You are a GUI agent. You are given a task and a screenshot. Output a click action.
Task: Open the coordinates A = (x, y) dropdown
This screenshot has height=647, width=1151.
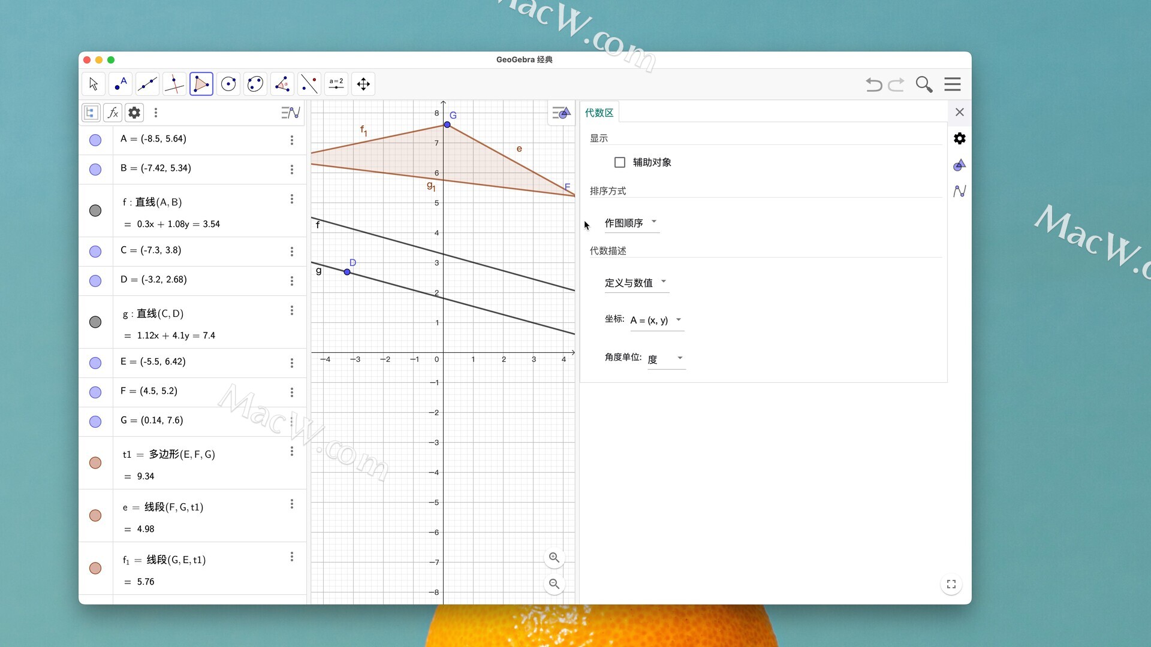coord(656,321)
